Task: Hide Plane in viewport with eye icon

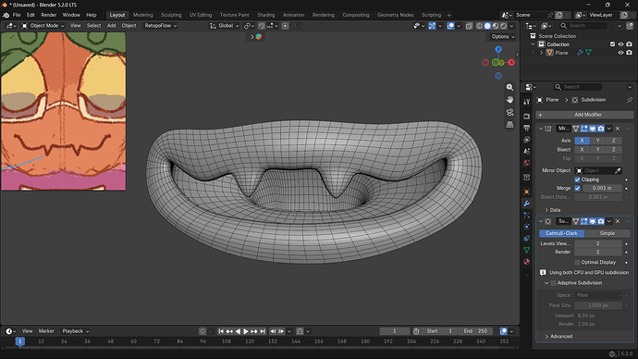Action: (620, 53)
